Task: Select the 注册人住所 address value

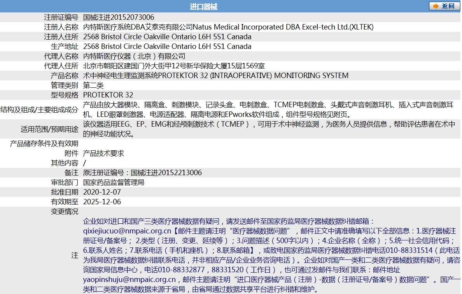Action: click(167, 37)
